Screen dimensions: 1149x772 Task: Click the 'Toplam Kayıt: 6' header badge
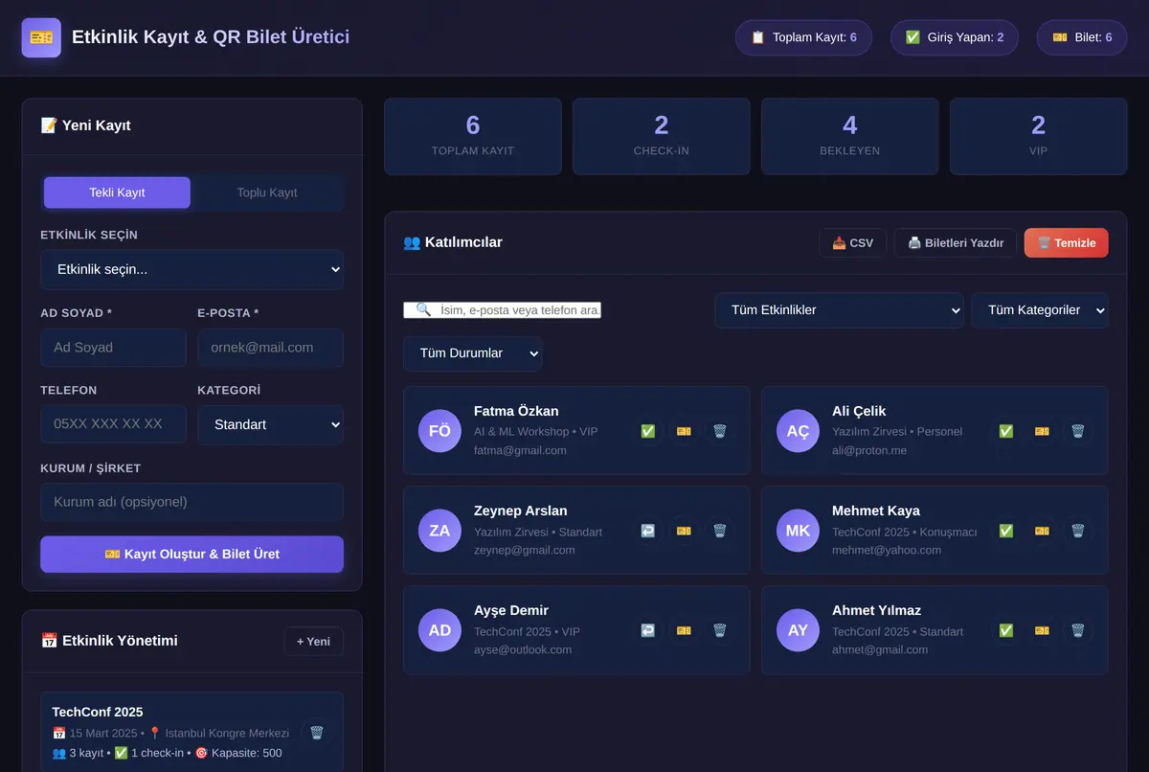803,37
